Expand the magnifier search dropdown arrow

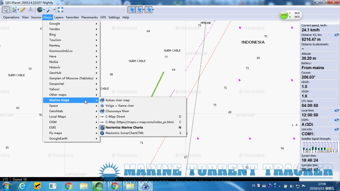[54, 10]
